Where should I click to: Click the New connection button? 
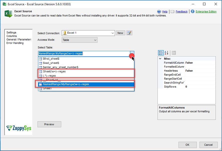(120, 33)
